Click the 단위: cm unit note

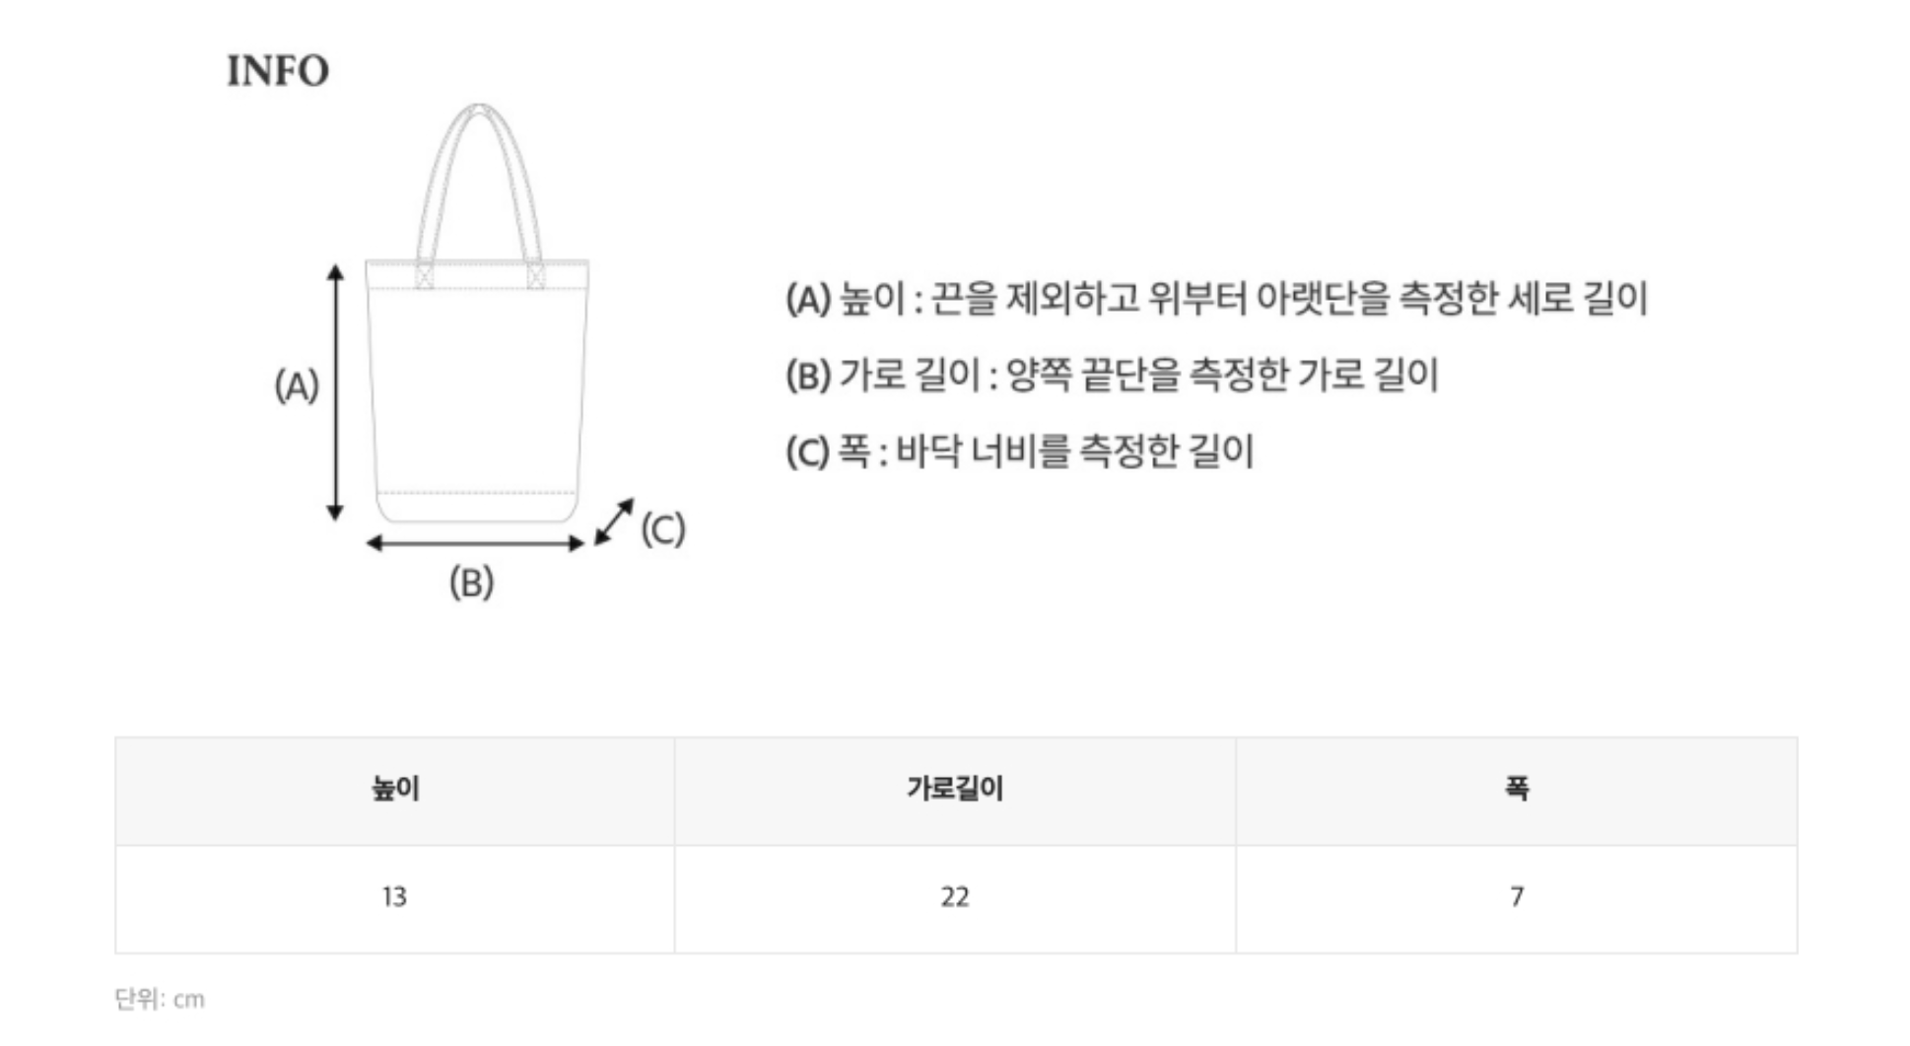click(x=160, y=999)
